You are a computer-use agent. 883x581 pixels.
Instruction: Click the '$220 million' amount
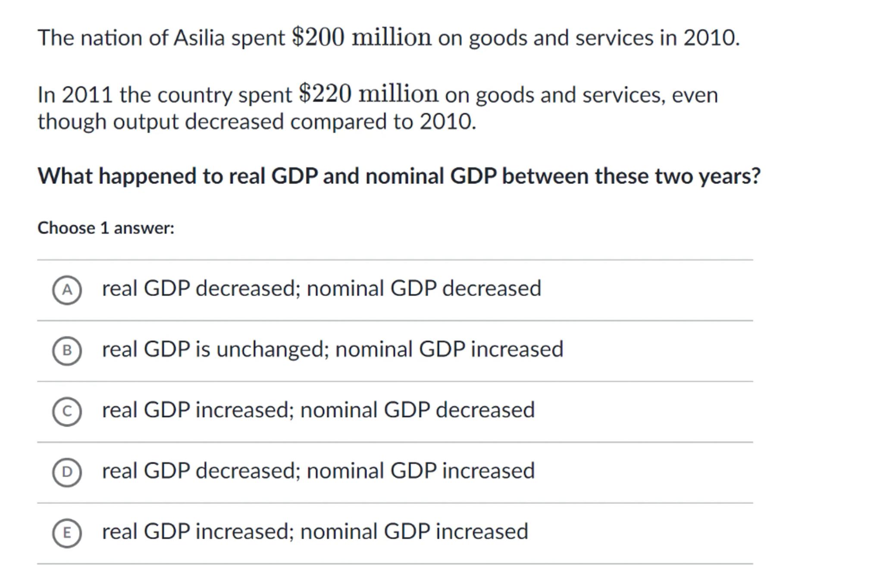[368, 94]
